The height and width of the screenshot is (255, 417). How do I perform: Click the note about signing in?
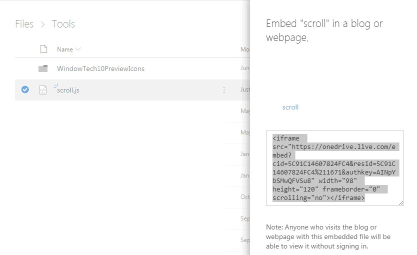coord(328,236)
